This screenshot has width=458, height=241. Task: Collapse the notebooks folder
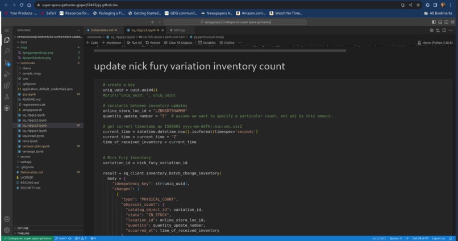pyautogui.click(x=27, y=63)
